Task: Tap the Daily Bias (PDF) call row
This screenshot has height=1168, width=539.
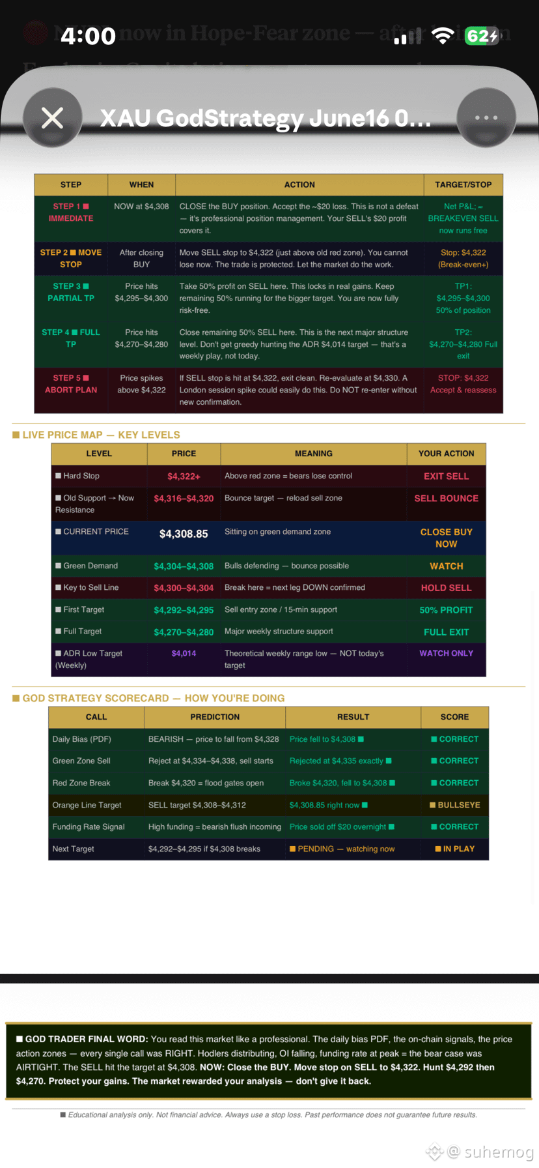Action: (268, 739)
